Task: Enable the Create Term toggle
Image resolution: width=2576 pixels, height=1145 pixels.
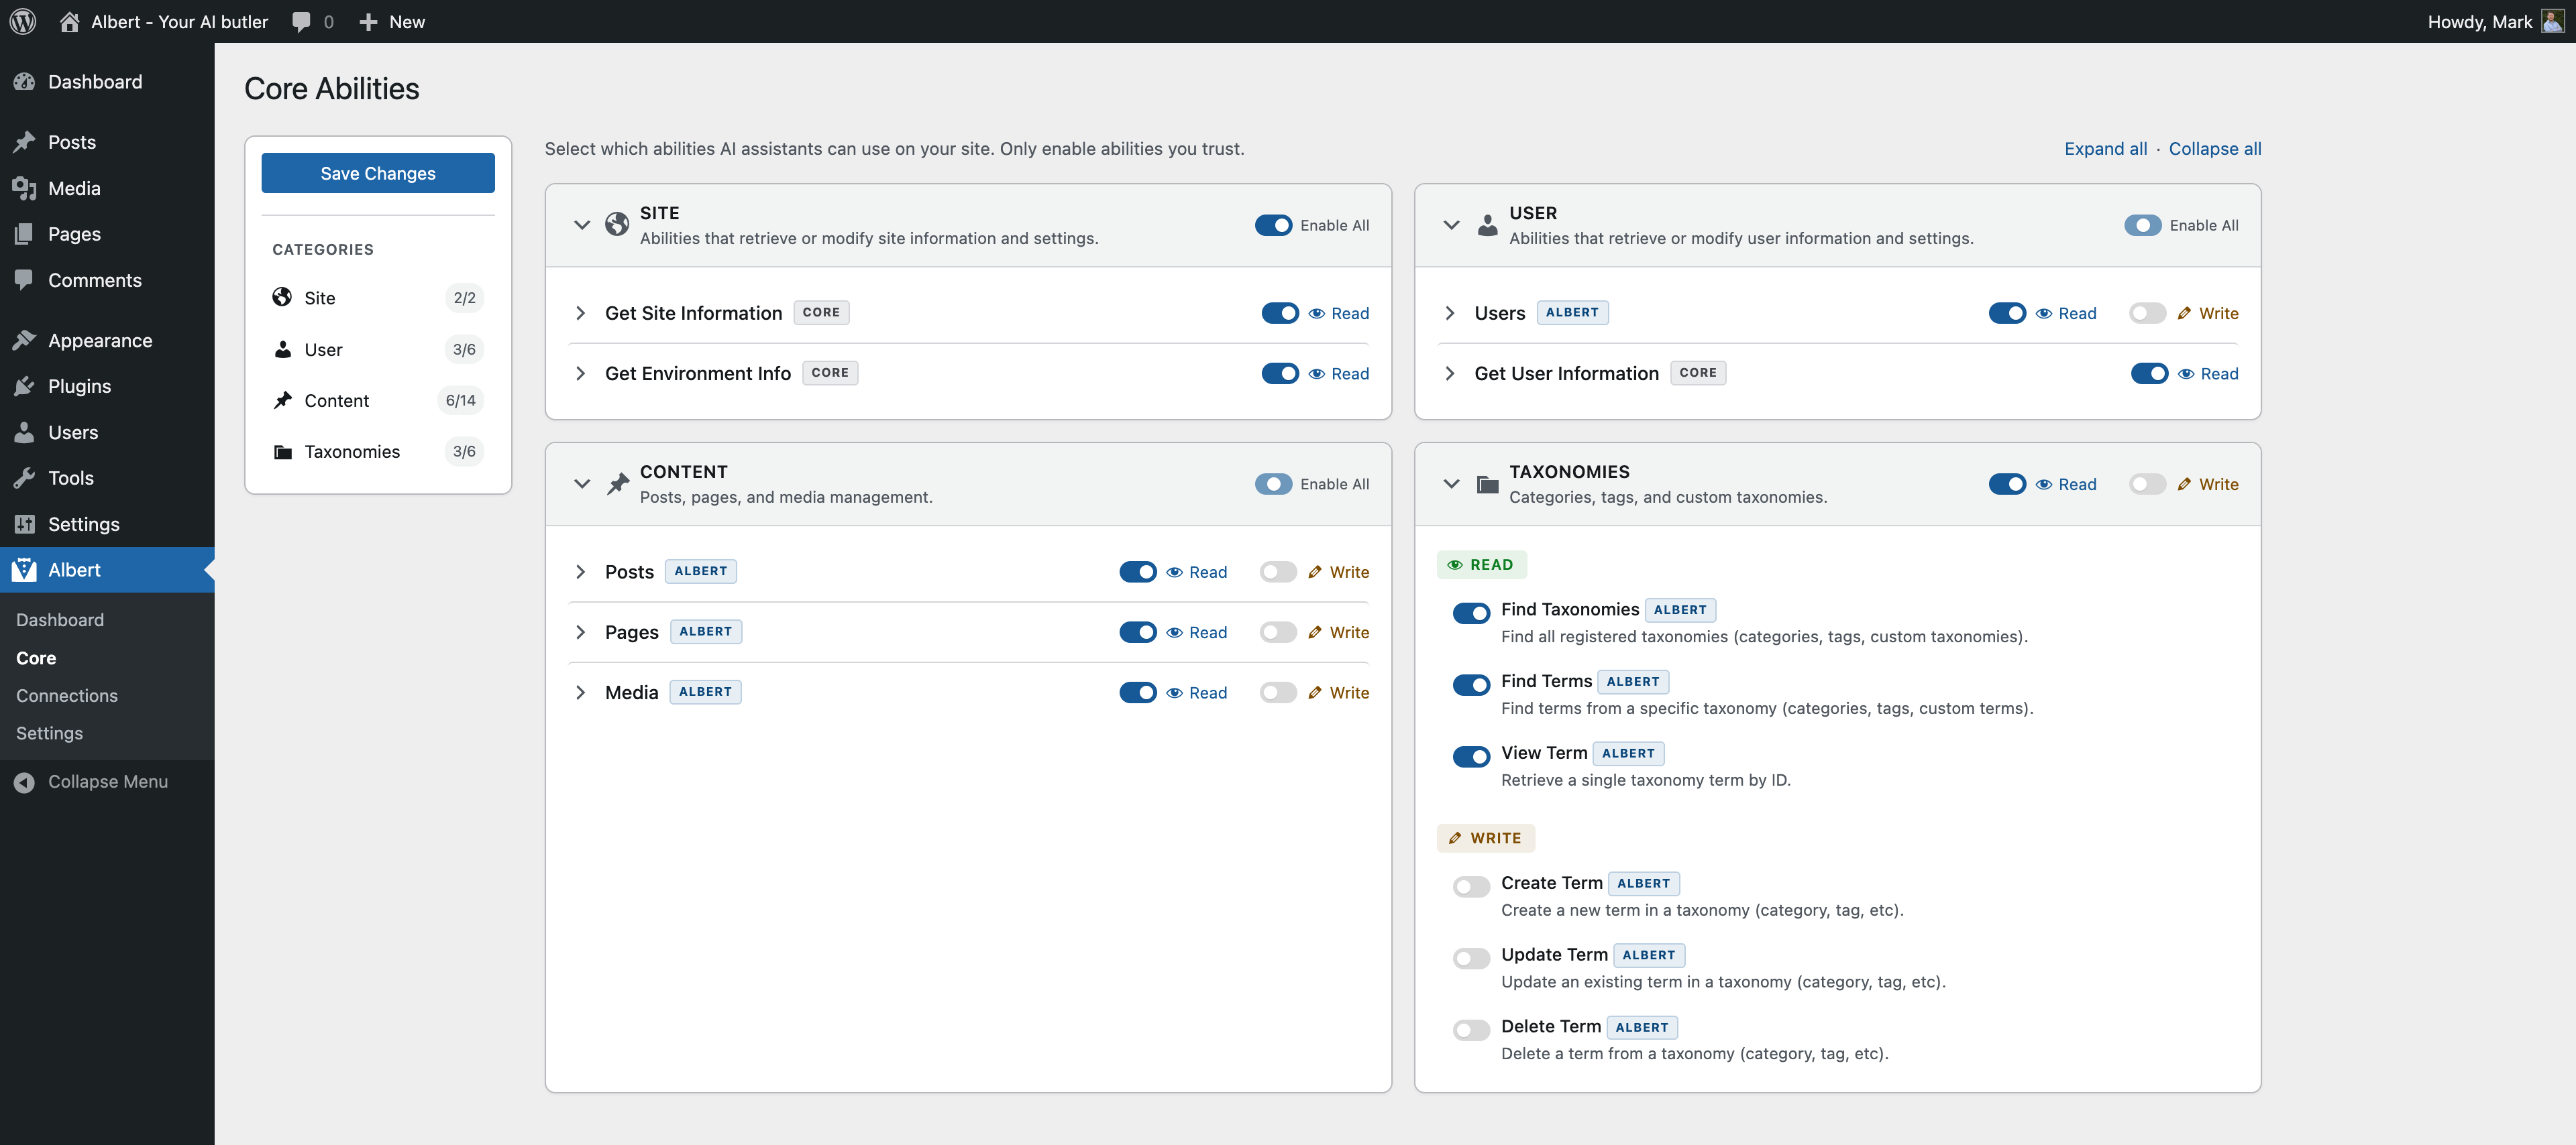Action: pyautogui.click(x=1471, y=886)
